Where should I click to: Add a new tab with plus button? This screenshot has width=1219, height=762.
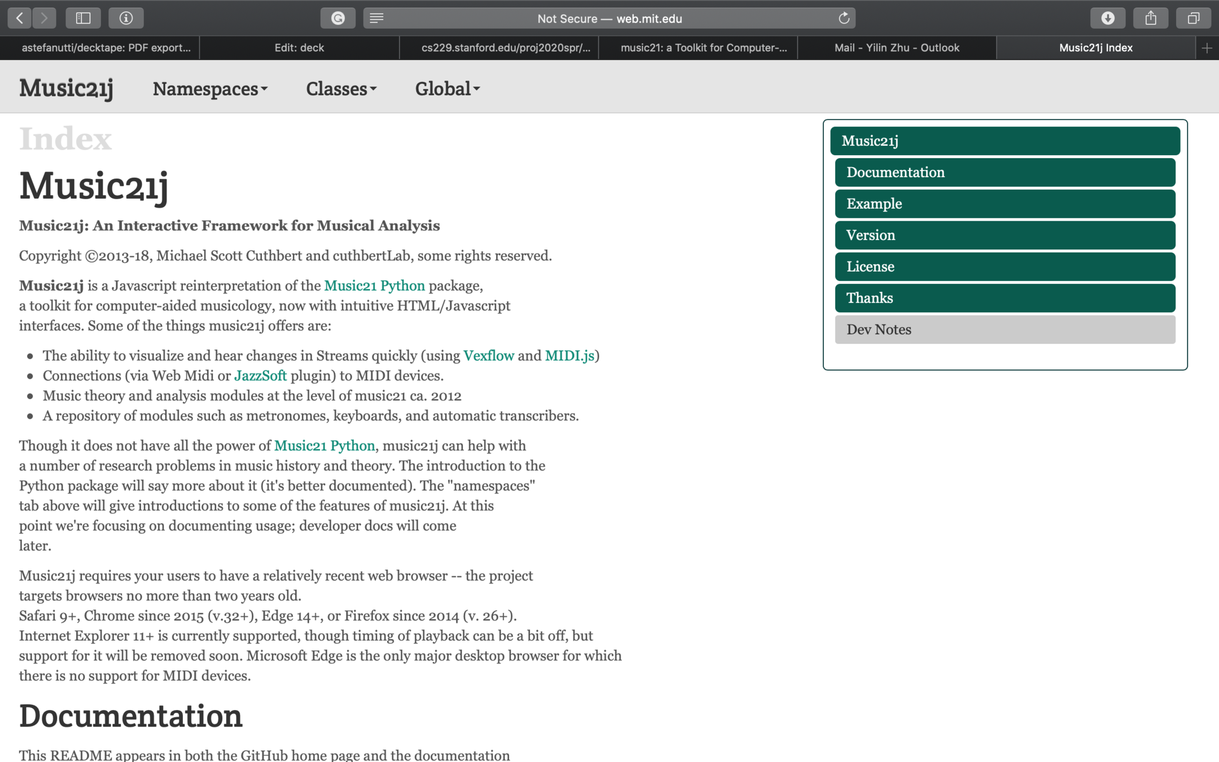(x=1207, y=48)
